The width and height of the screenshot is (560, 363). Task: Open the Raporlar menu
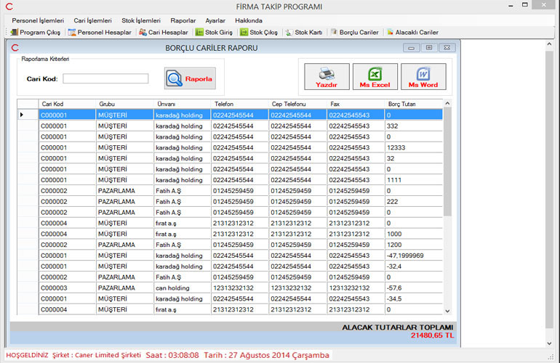point(183,20)
